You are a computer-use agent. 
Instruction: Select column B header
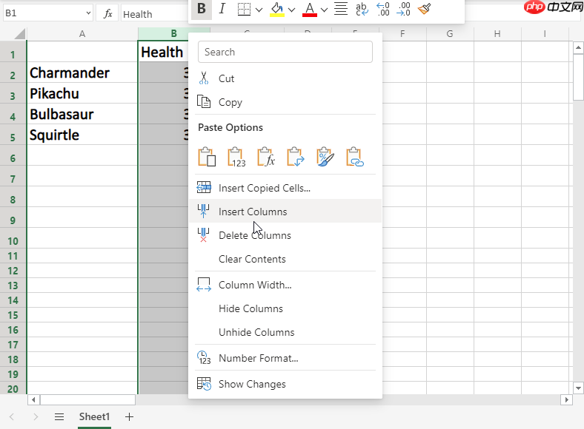point(173,34)
